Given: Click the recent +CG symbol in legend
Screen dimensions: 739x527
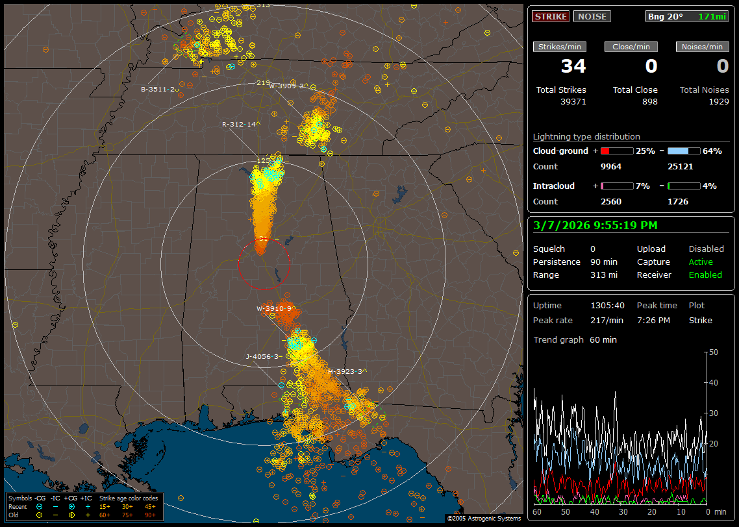Looking at the screenshot, I should [x=71, y=506].
